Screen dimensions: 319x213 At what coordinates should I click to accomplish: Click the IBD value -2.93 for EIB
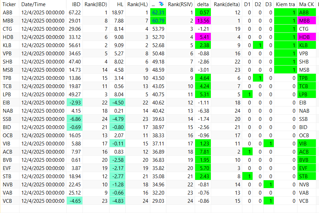[75, 103]
